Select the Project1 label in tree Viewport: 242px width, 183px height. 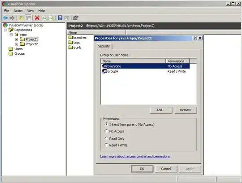32,39
